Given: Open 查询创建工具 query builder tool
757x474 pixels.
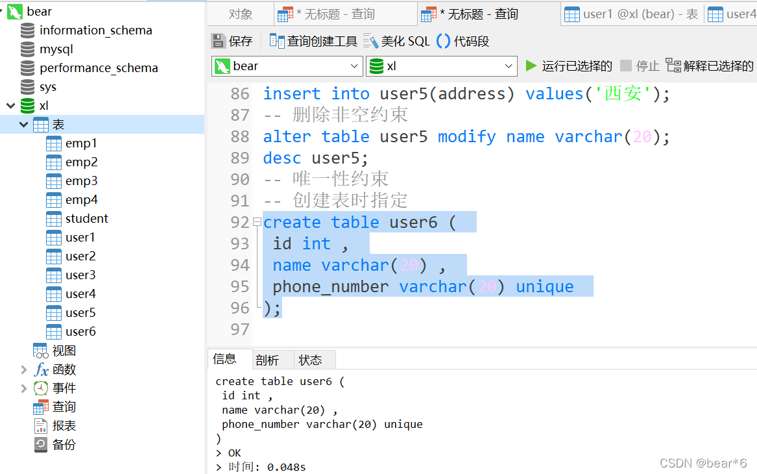Looking at the screenshot, I should 313,41.
